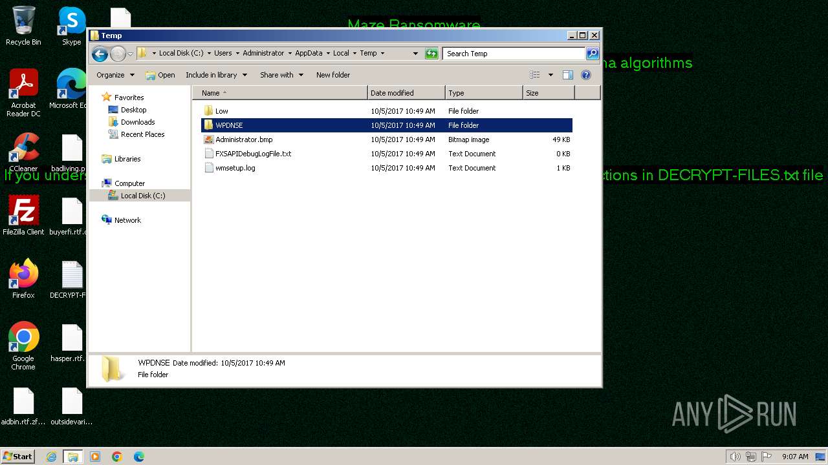Viewport: 828px width, 465px height.
Task: Click the green Refresh icon in address bar
Action: 431,54
